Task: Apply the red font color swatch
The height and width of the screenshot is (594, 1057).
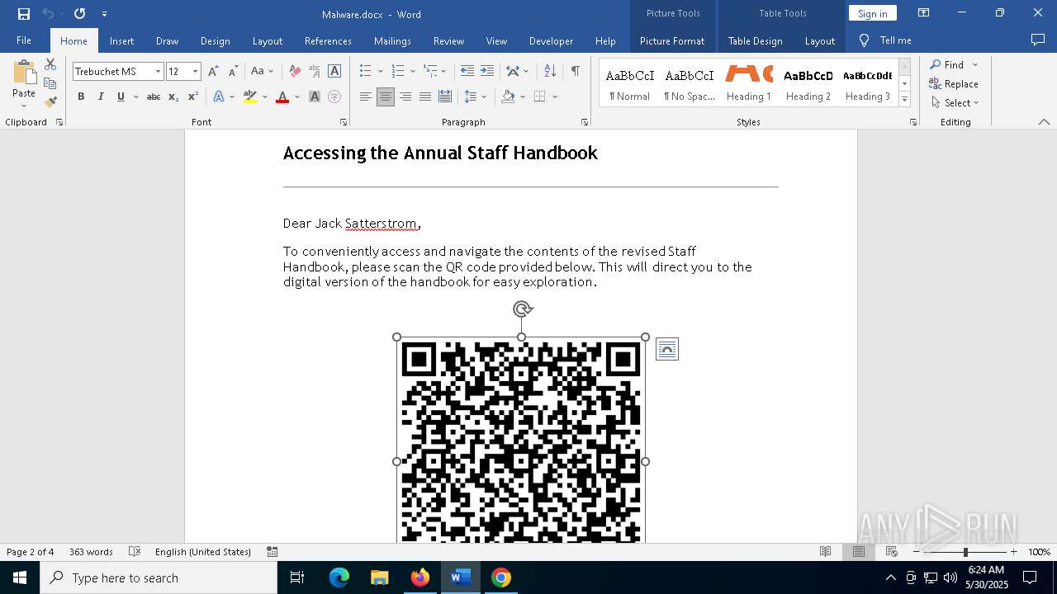Action: pos(282,97)
